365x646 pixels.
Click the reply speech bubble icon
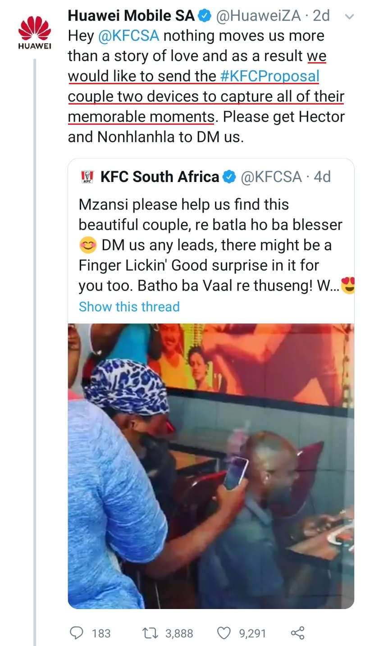(77, 633)
